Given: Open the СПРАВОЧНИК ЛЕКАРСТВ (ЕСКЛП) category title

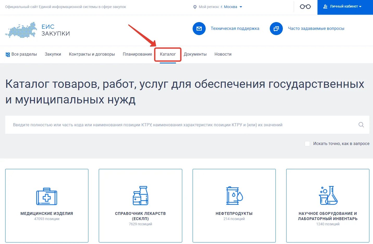Looking at the screenshot, I should click(x=140, y=216).
